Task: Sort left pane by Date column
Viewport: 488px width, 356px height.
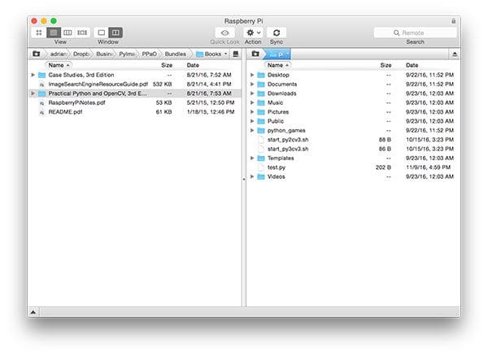Action: coord(193,65)
